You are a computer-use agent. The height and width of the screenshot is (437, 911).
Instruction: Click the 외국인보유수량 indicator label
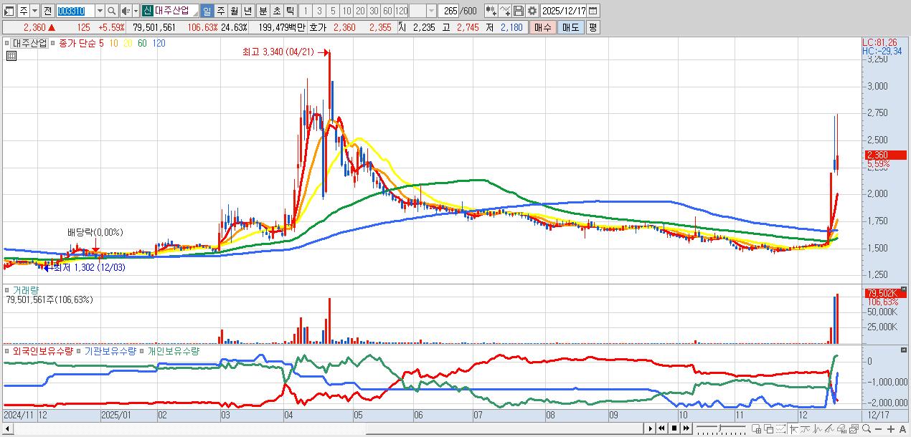point(42,351)
